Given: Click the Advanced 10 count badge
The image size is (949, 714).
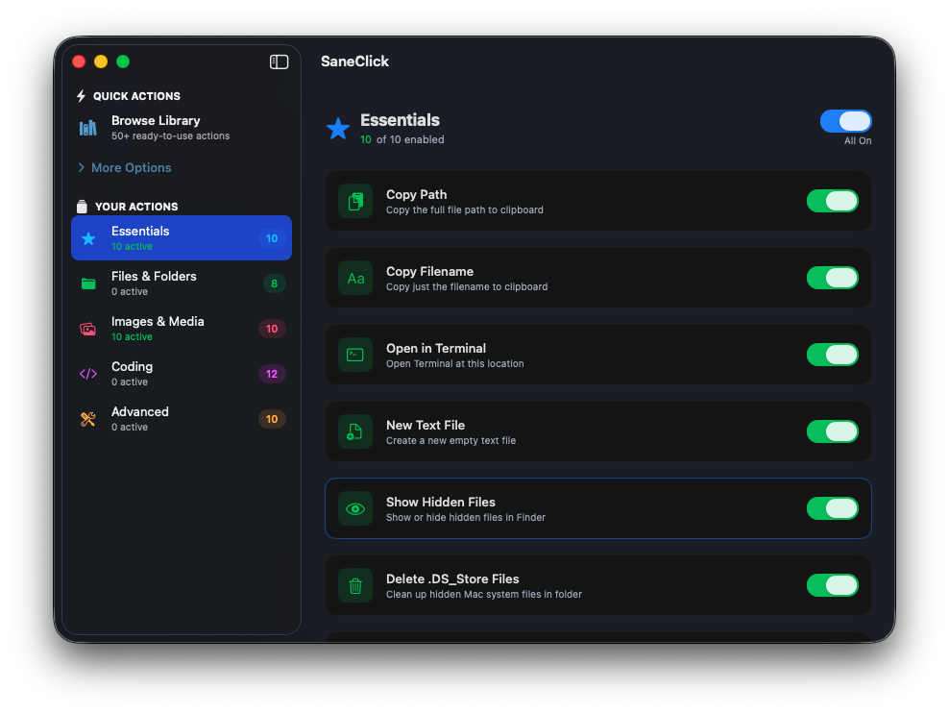Looking at the screenshot, I should 272,419.
